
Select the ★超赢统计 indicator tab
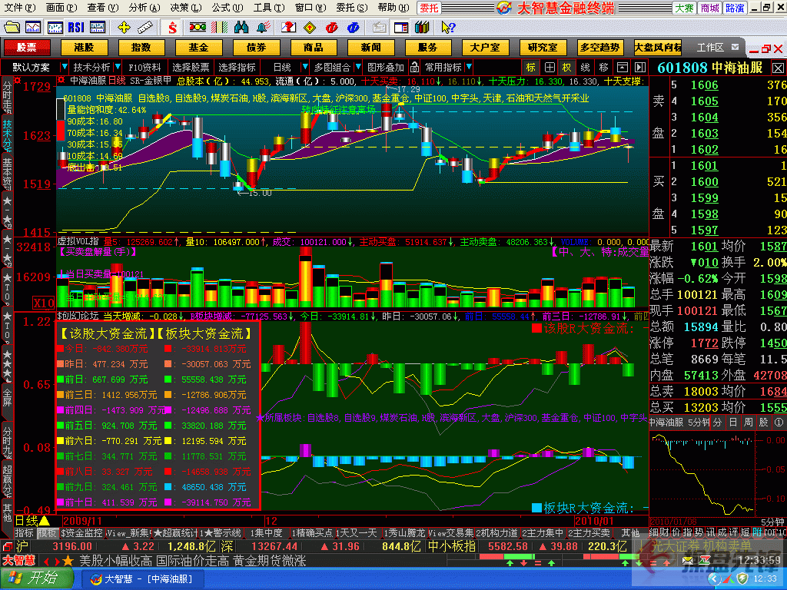point(176,533)
